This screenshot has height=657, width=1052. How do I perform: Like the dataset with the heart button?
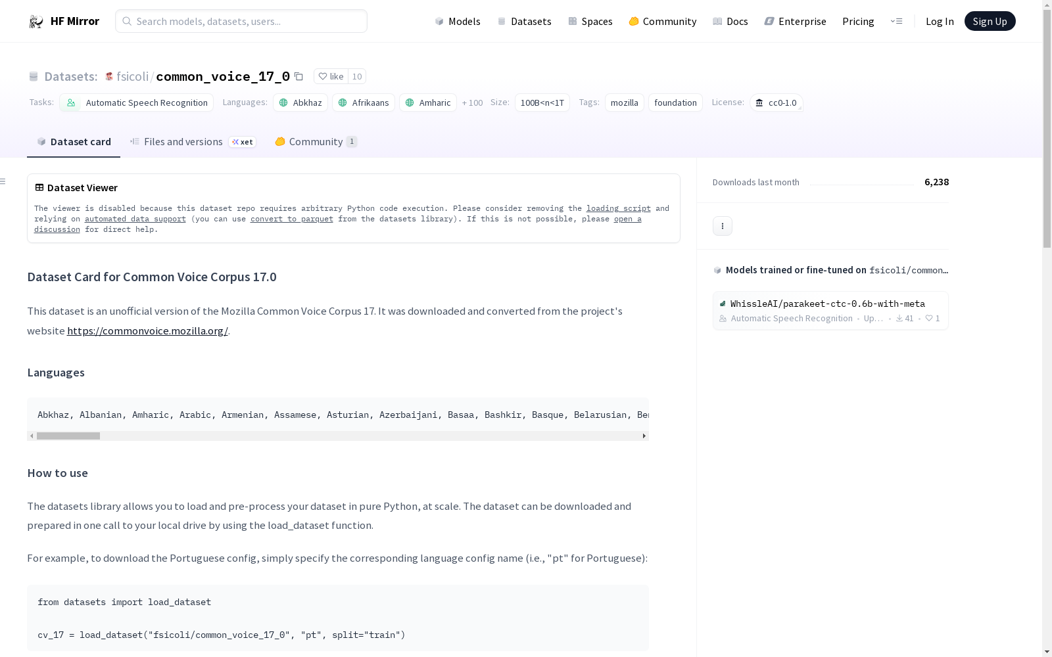[x=331, y=76]
